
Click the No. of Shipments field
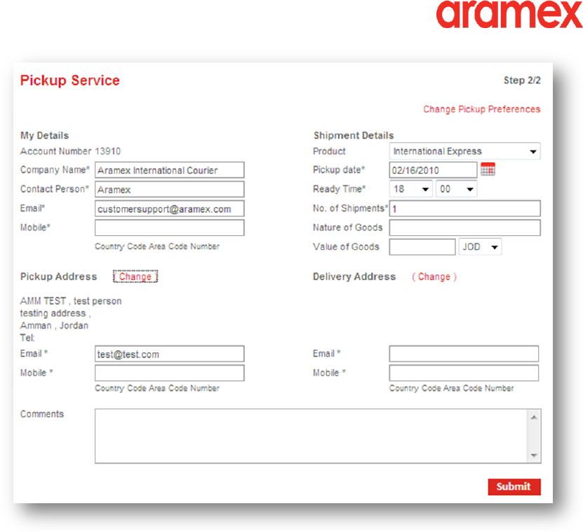(464, 208)
